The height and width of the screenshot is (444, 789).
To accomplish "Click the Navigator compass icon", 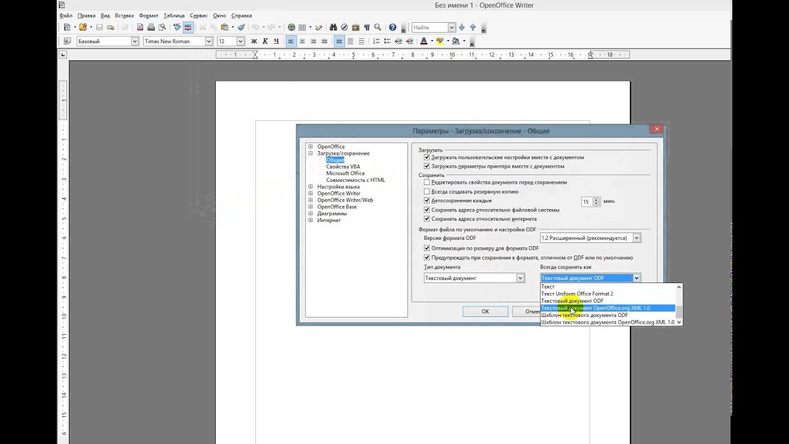I will coord(345,27).
